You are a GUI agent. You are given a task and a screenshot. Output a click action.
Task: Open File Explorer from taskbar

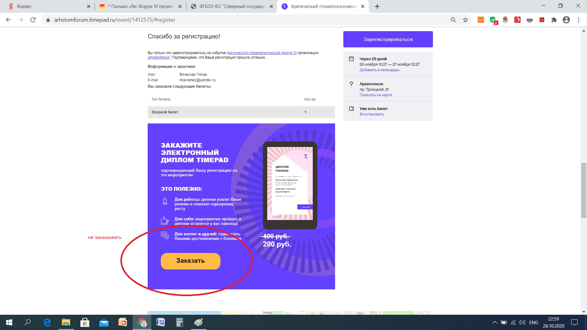pyautogui.click(x=66, y=322)
